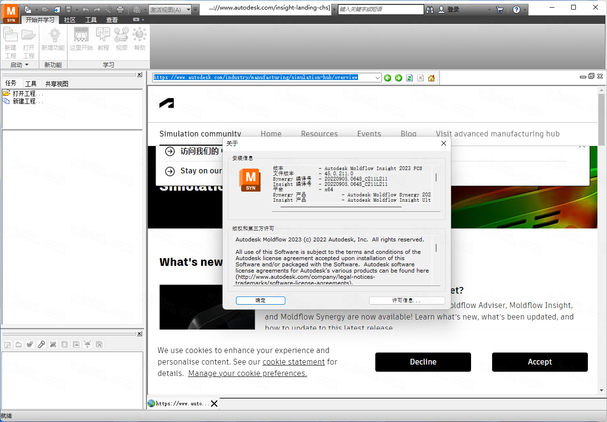
Task: Open the 激活视图(A) dropdown
Action: pos(189,10)
